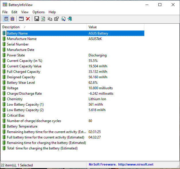Viewport: 180px width, 169px height.
Task: Open Find with the magnifying glass icon
Action: (x=63, y=19)
